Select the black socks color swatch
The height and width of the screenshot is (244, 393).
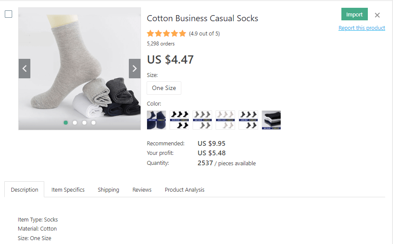(x=179, y=120)
